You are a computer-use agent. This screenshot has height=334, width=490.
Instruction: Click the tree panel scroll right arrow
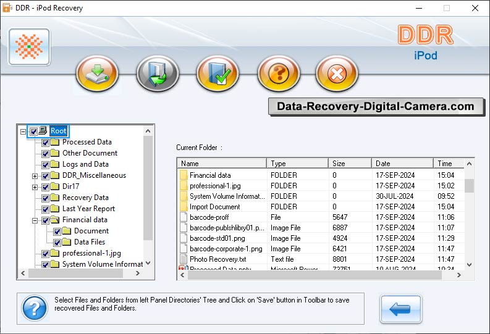point(138,273)
